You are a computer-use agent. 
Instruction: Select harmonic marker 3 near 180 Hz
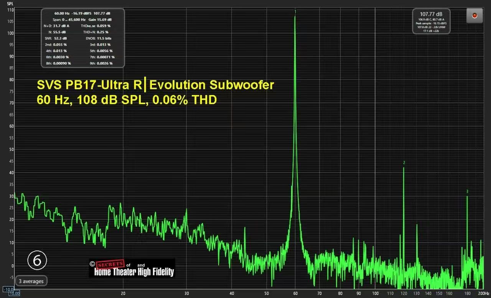click(467, 192)
